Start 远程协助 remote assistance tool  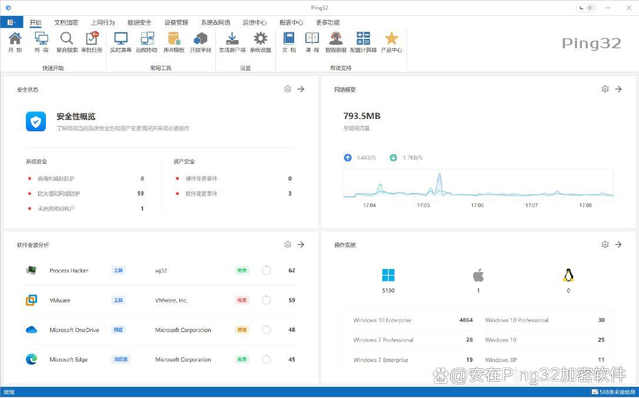point(147,42)
